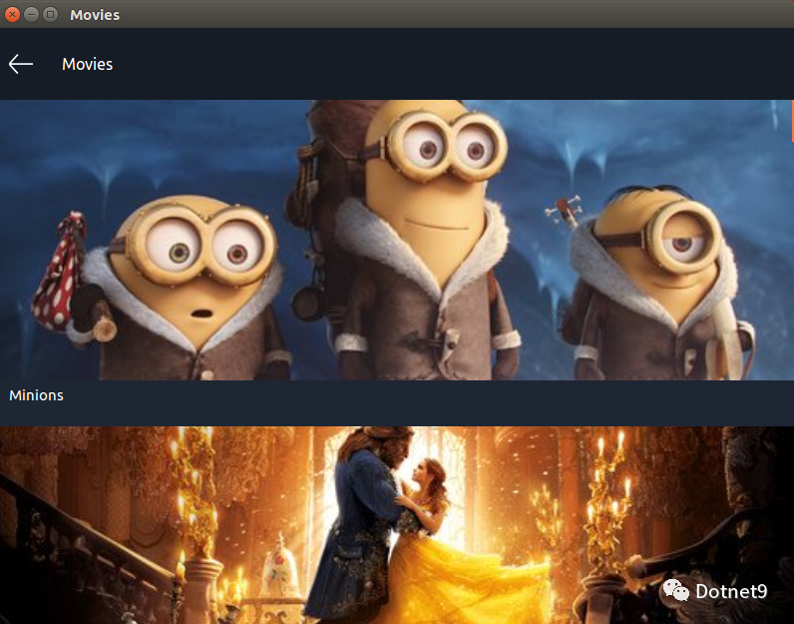The image size is (794, 624).
Task: Maximize the Movies window
Action: (x=50, y=14)
